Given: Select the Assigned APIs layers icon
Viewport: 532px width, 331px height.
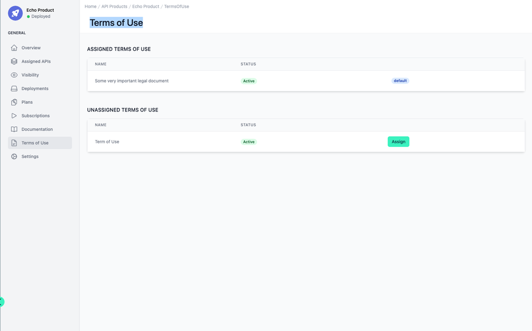Looking at the screenshot, I should pos(13,61).
